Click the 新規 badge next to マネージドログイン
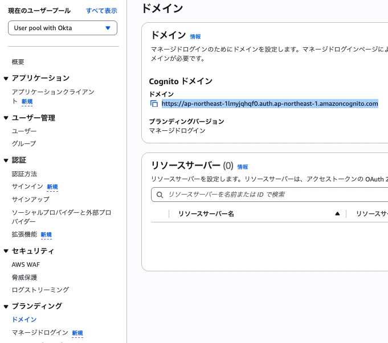Viewport: 388px width, 343px height. pyautogui.click(x=77, y=333)
